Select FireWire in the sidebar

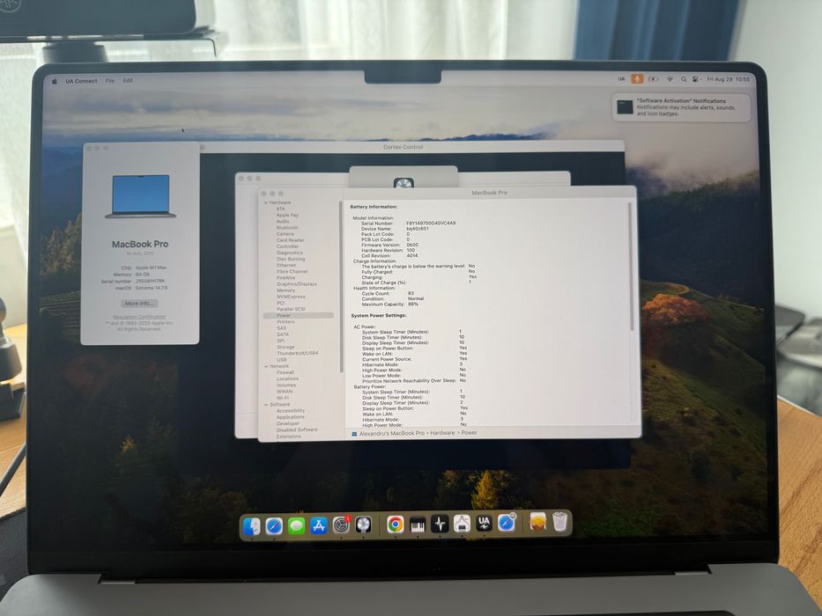coord(286,278)
